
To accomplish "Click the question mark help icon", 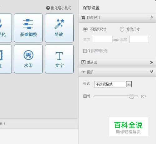I will pyautogui.click(x=48, y=8).
